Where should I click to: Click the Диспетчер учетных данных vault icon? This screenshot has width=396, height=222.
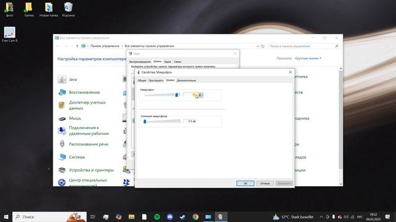pos(62,105)
